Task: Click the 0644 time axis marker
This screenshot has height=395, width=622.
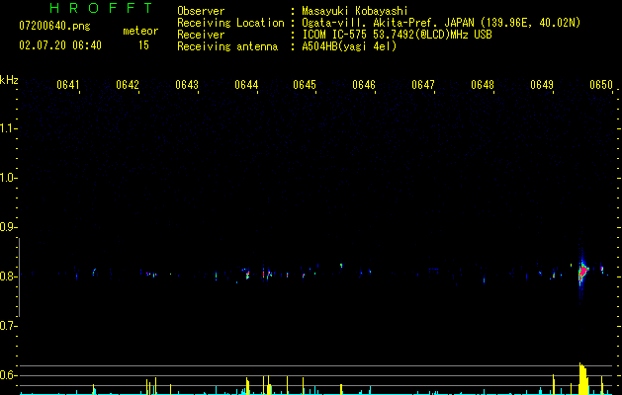Action: coord(246,85)
